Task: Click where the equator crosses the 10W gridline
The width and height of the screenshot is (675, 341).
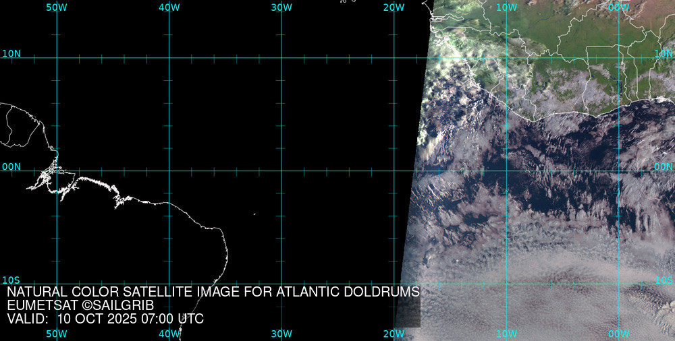Action: pyautogui.click(x=506, y=170)
